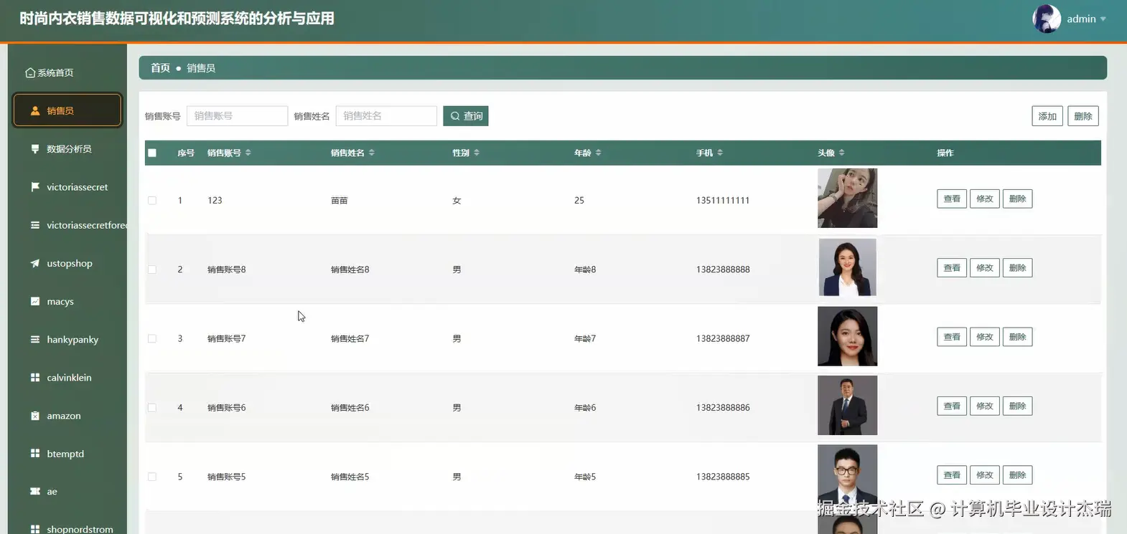Sort by the 性别 column arrows
The width and height of the screenshot is (1127, 534).
(x=477, y=153)
